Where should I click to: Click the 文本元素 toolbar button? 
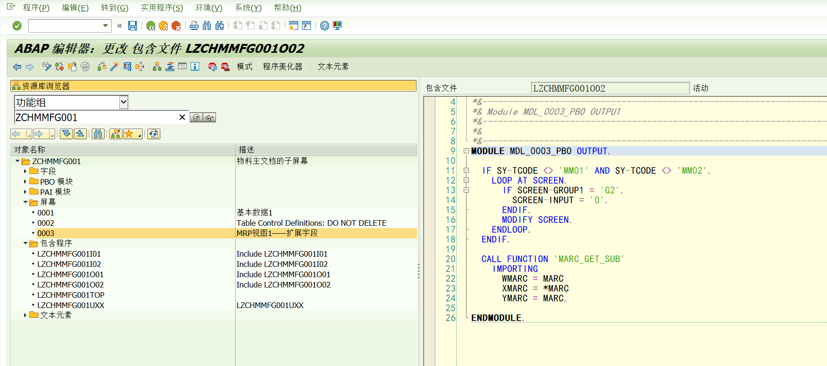pos(333,67)
